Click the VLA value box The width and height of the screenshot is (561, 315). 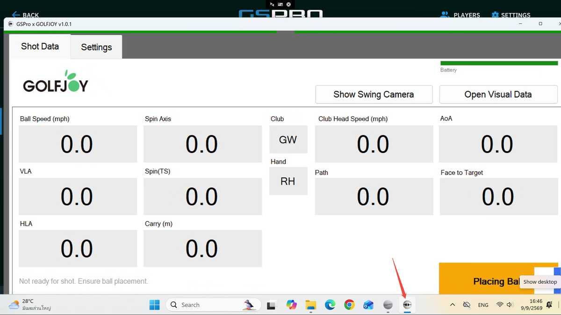(78, 196)
